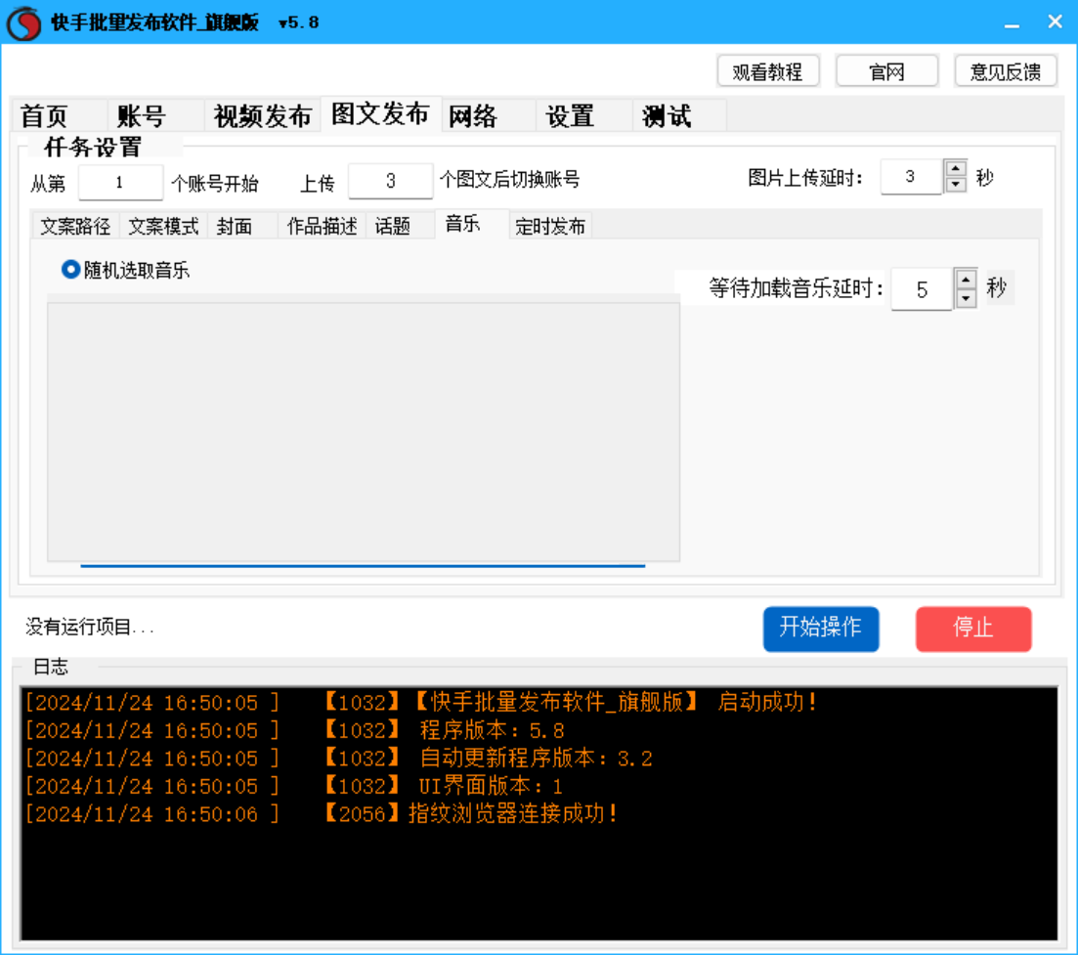The height and width of the screenshot is (955, 1078).
Task: Click the starting account number field
Action: pyautogui.click(x=120, y=183)
